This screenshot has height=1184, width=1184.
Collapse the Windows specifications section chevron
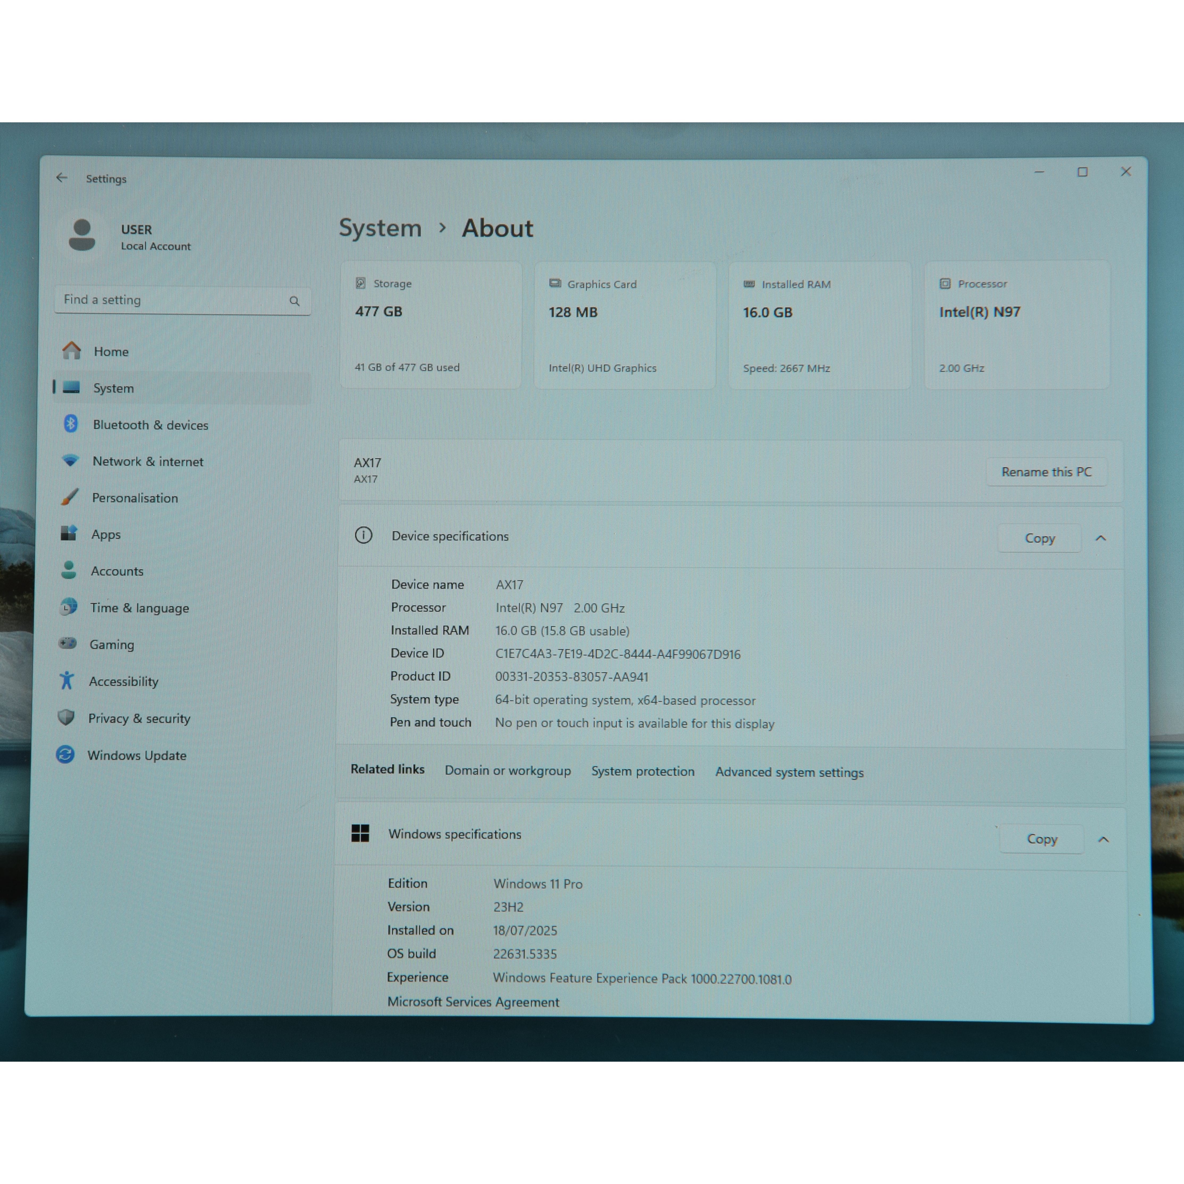point(1103,840)
